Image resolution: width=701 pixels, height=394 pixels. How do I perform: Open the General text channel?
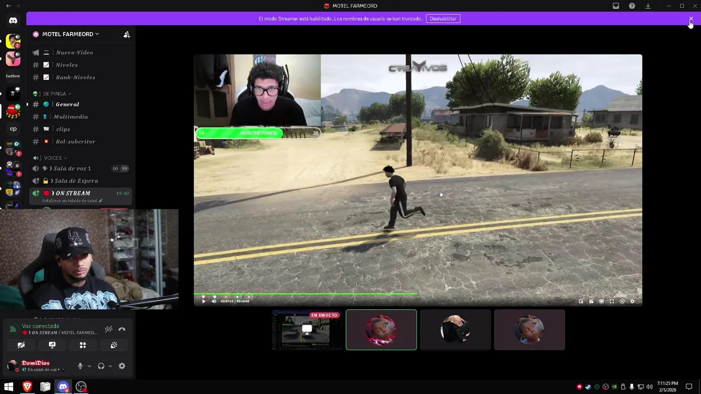coord(81,105)
